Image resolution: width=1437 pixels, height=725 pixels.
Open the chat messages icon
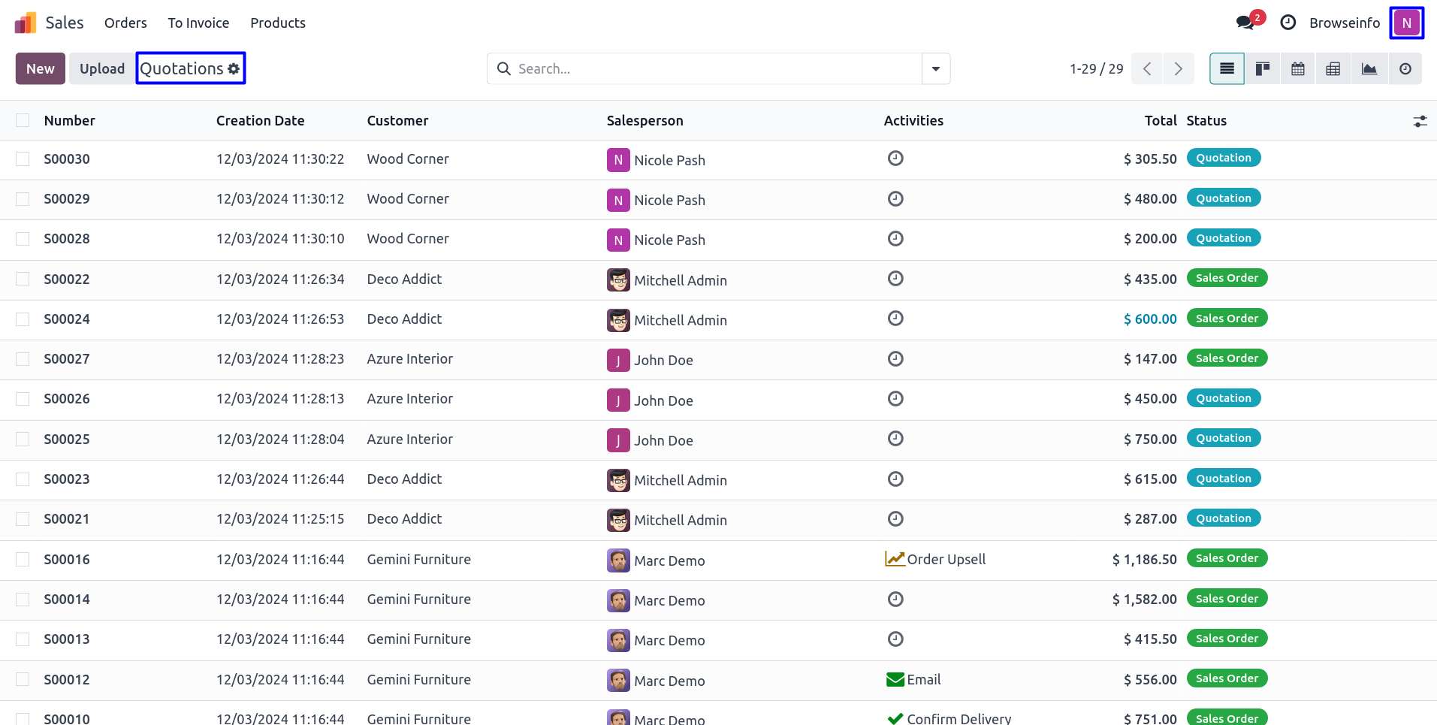[x=1245, y=23]
